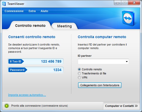
Task: Select the Controllo remoto radio button
Action: click(x=79, y=69)
